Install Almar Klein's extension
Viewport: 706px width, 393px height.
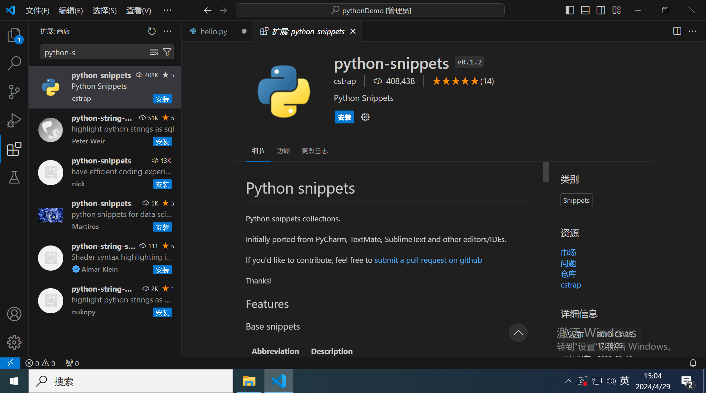coord(162,270)
